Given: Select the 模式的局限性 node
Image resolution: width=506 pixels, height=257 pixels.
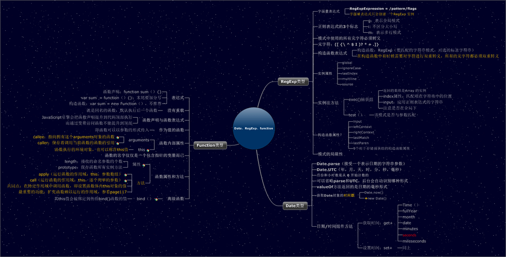Looking at the screenshot, I should [330, 155].
